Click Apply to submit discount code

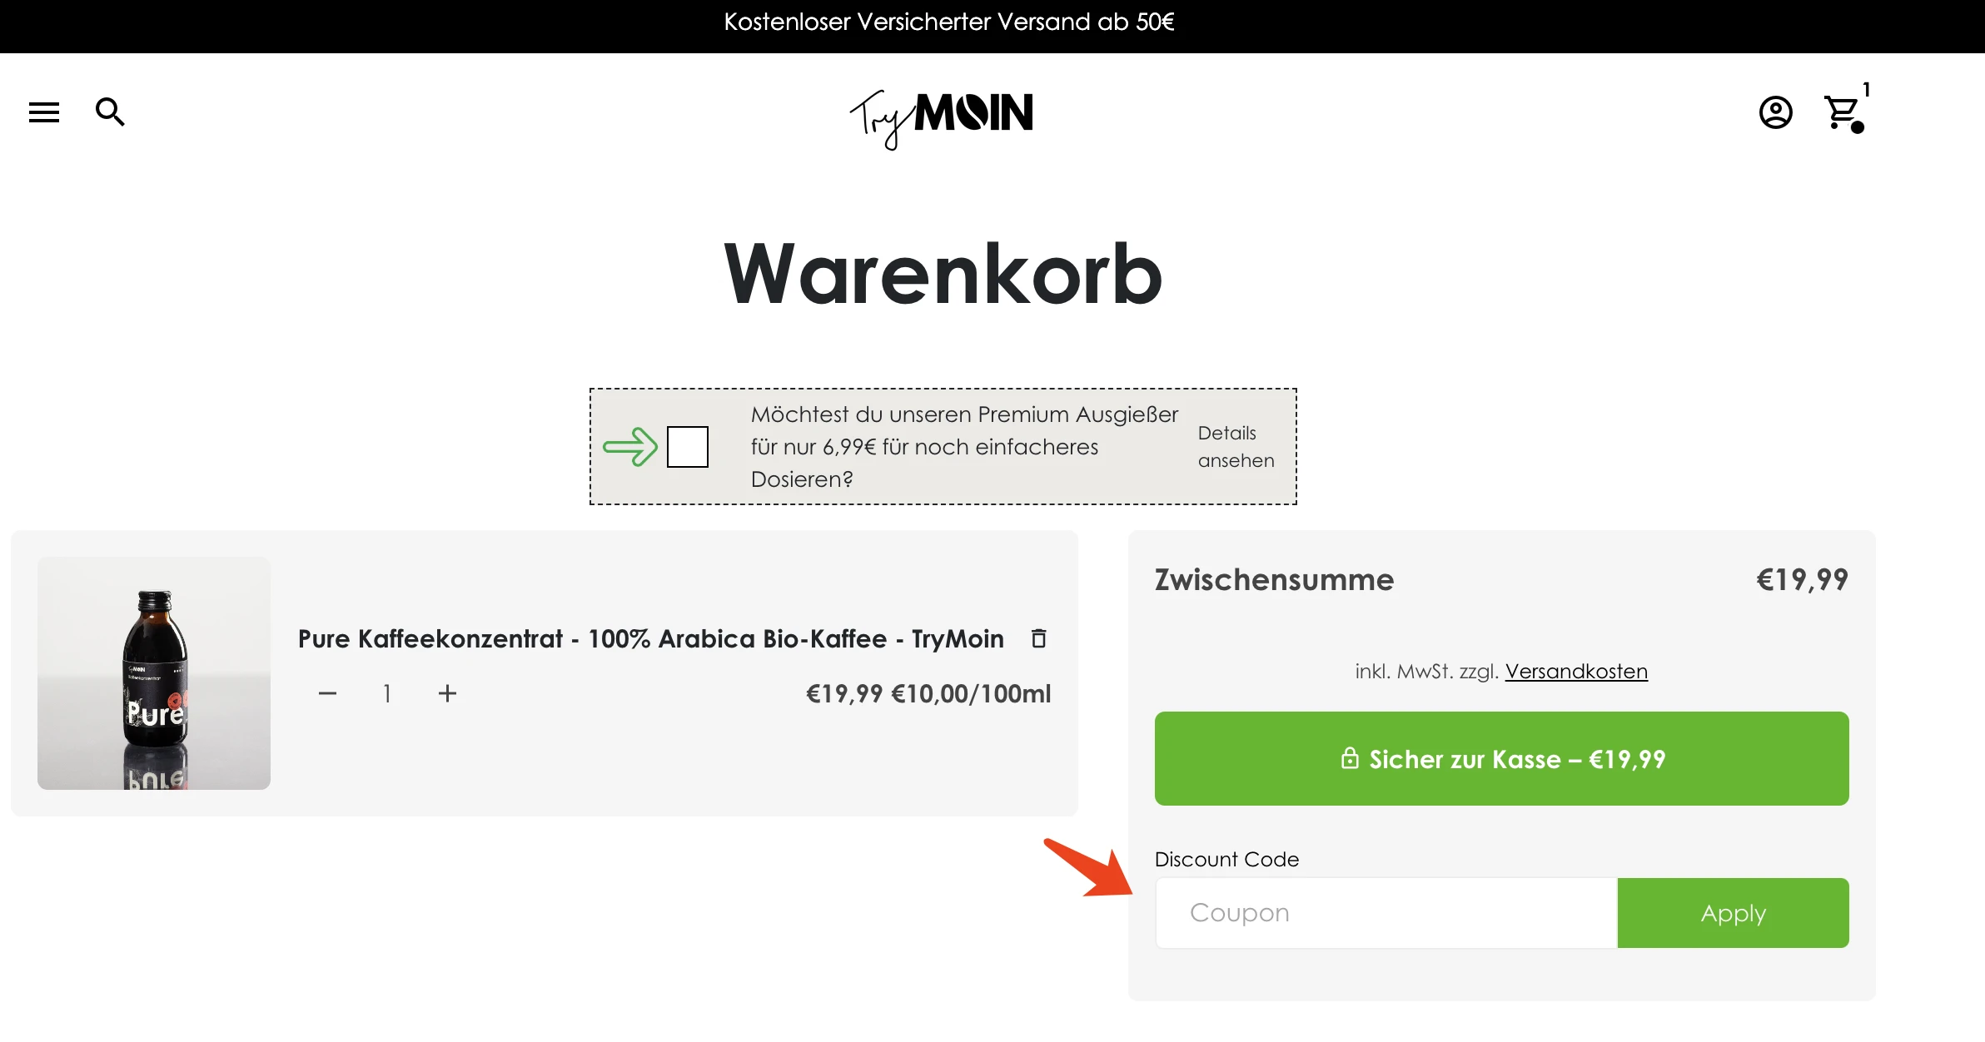[x=1733, y=913]
